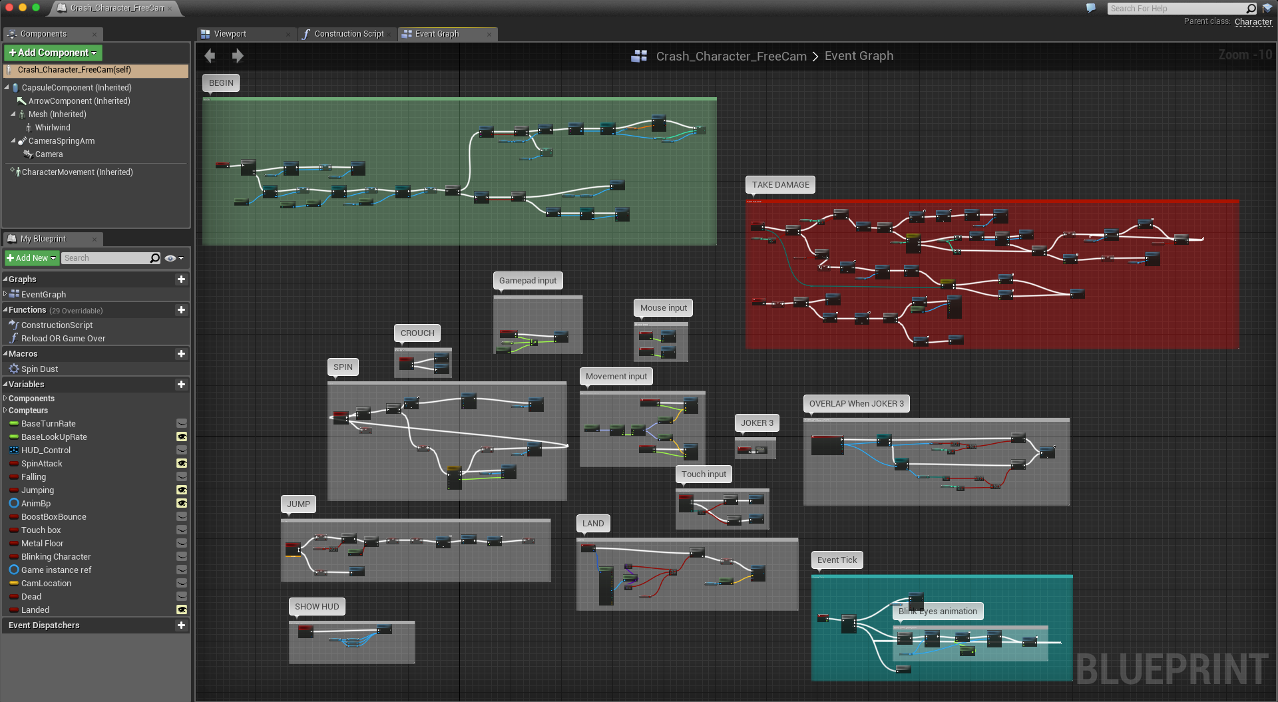Toggle visibility of Dead variable
1278x702 pixels.
tap(181, 597)
